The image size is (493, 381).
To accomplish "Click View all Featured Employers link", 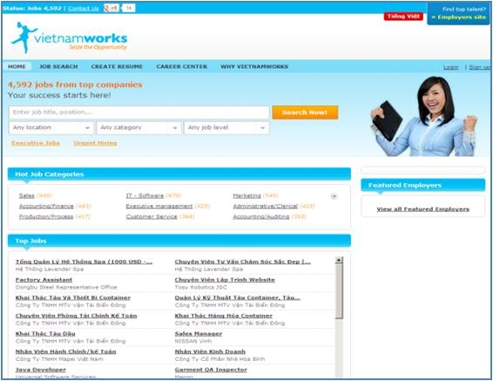I will click(x=423, y=209).
